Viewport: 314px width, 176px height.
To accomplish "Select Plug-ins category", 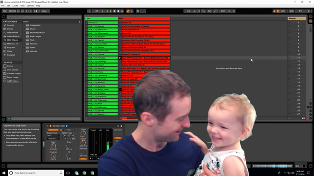I will click(x=11, y=47).
